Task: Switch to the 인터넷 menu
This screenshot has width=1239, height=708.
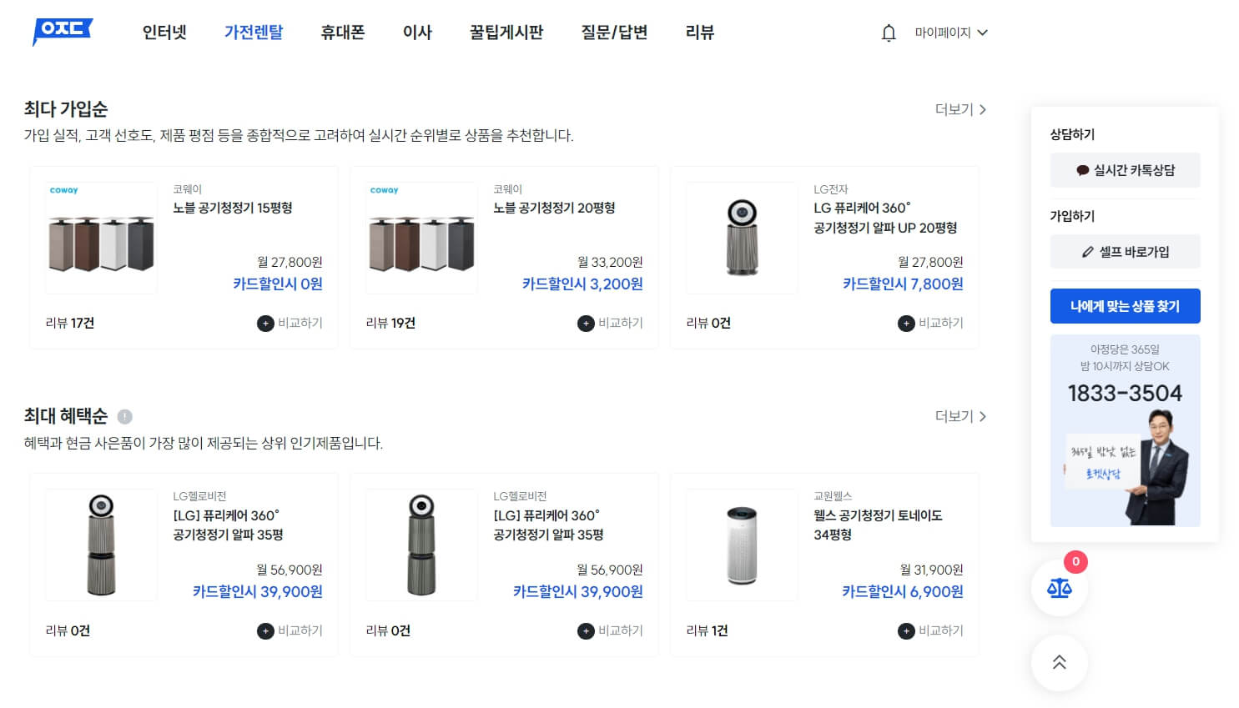Action: coord(164,33)
